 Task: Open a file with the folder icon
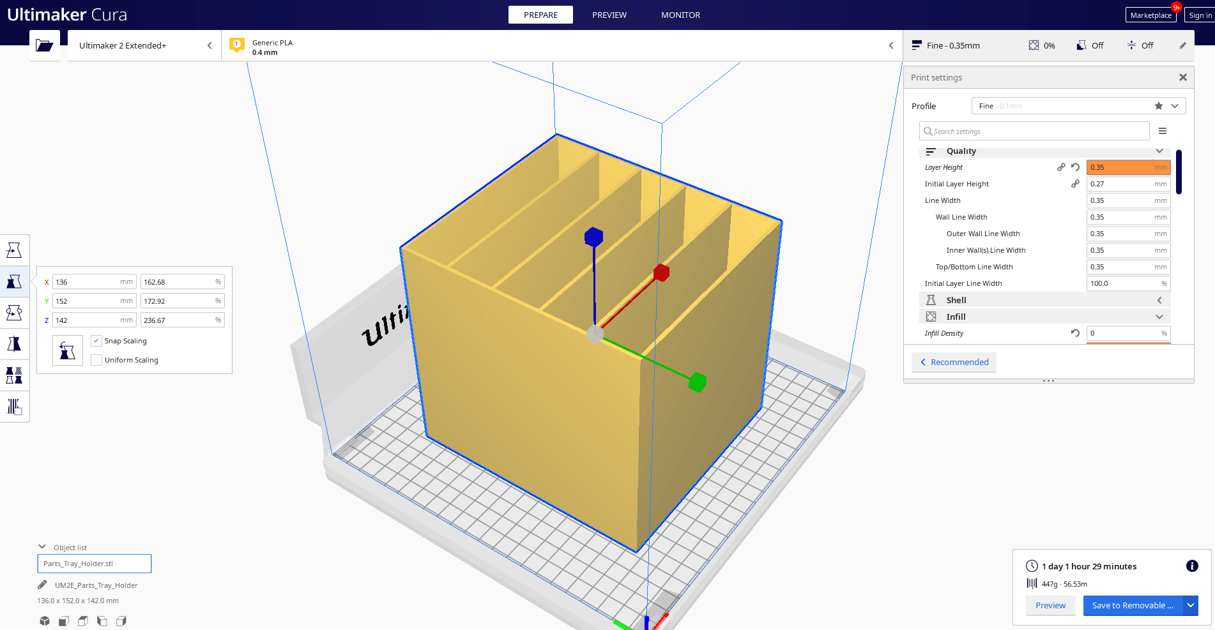tap(44, 45)
